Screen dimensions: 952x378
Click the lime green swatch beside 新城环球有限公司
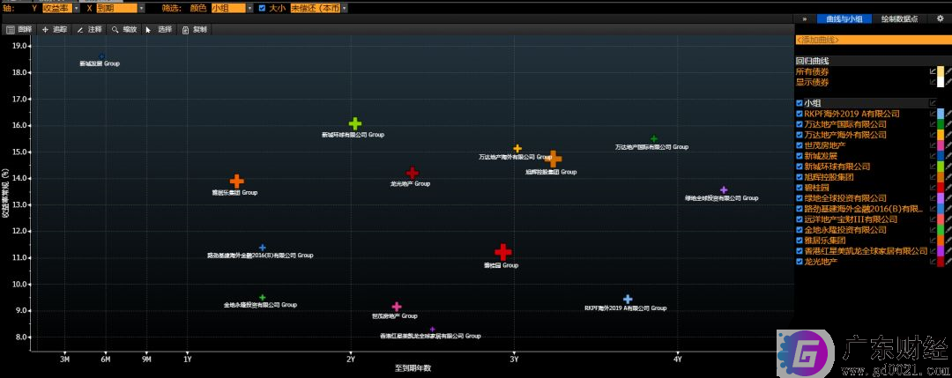click(x=941, y=167)
